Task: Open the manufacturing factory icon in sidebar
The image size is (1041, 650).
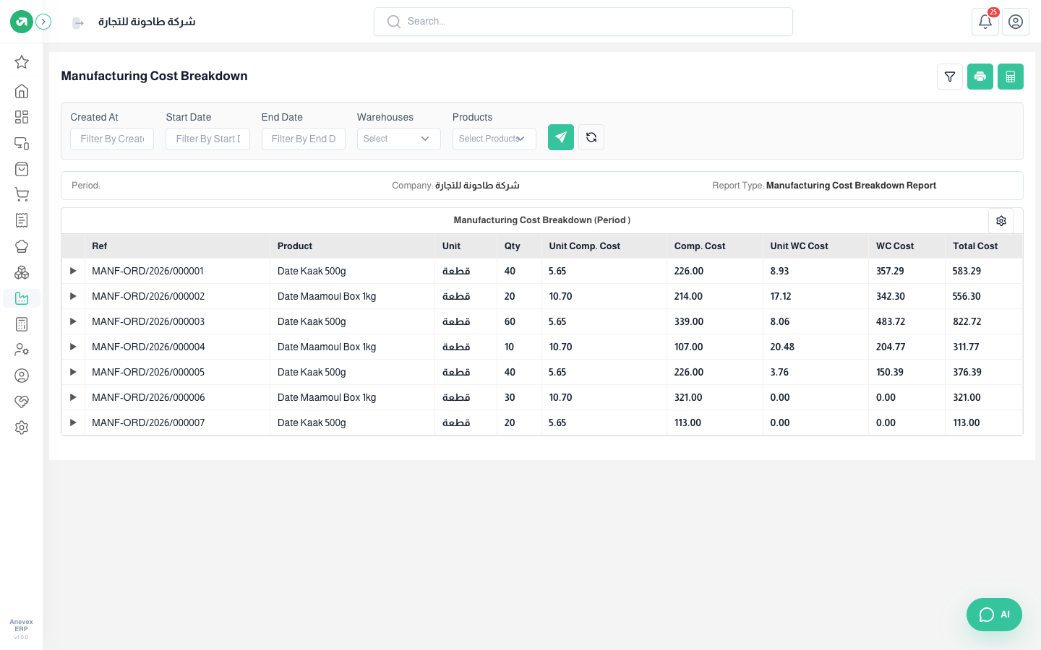Action: pyautogui.click(x=22, y=298)
